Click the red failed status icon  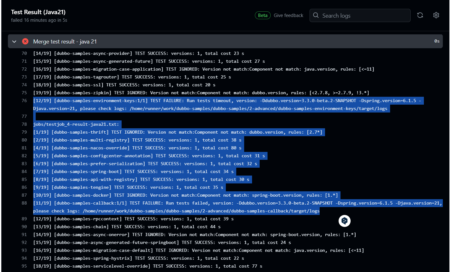click(x=25, y=41)
